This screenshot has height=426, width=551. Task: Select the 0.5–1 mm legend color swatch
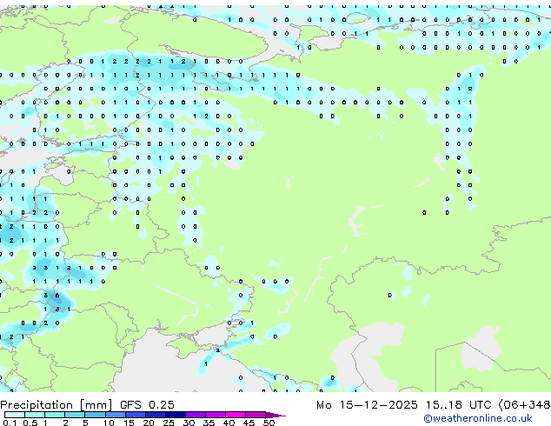(35, 415)
